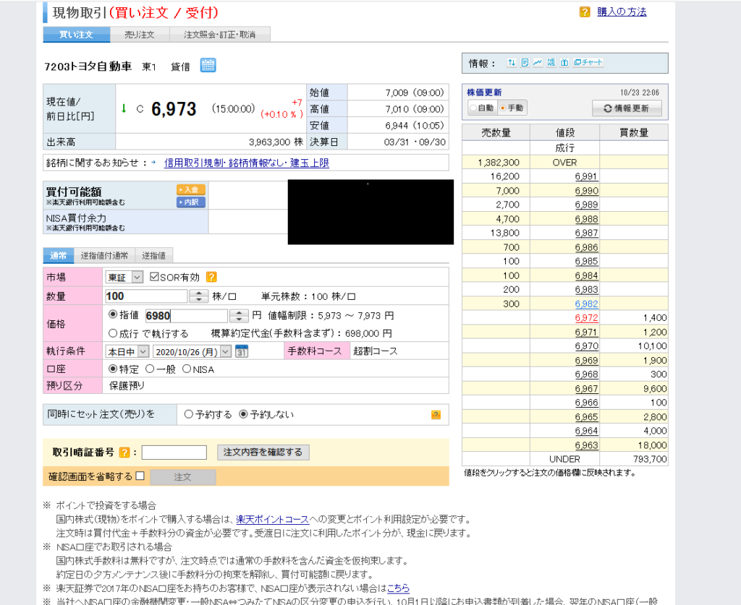
Task: Select the 逆指値 tab
Action: (x=154, y=255)
